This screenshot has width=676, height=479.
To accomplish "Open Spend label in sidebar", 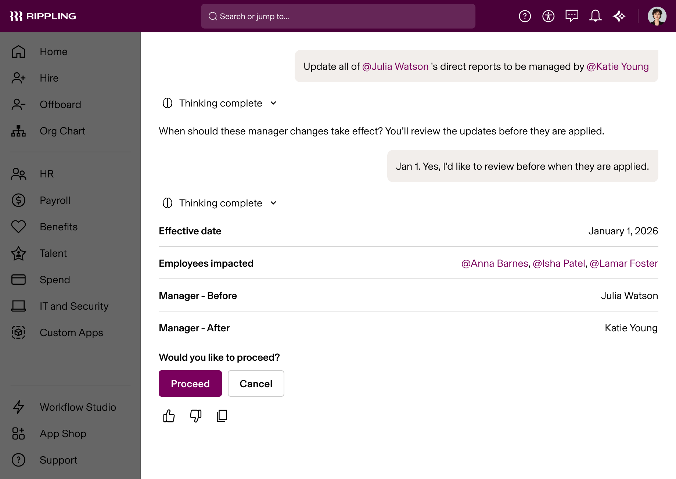I will pos(55,280).
